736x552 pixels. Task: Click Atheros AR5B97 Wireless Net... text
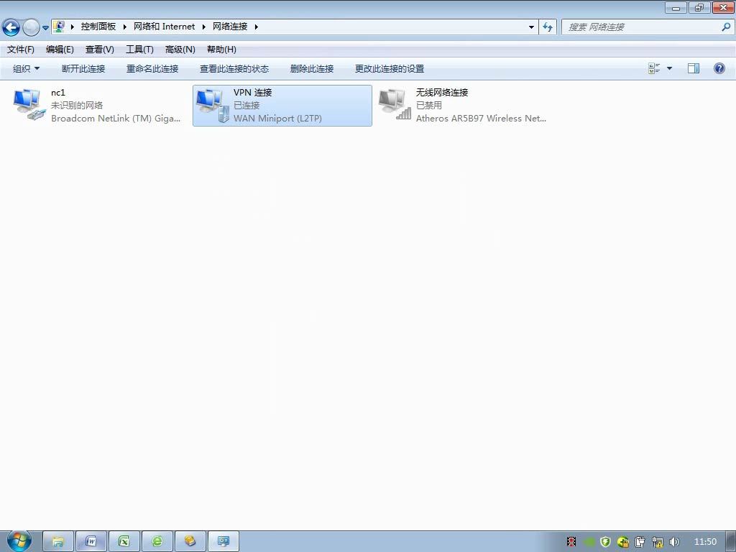[x=481, y=119]
